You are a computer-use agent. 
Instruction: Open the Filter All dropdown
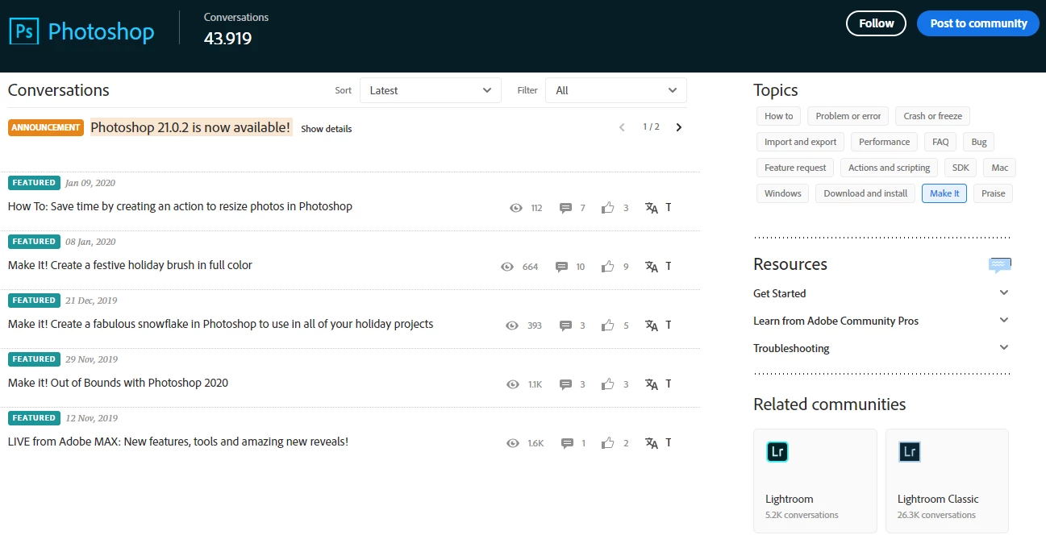616,90
